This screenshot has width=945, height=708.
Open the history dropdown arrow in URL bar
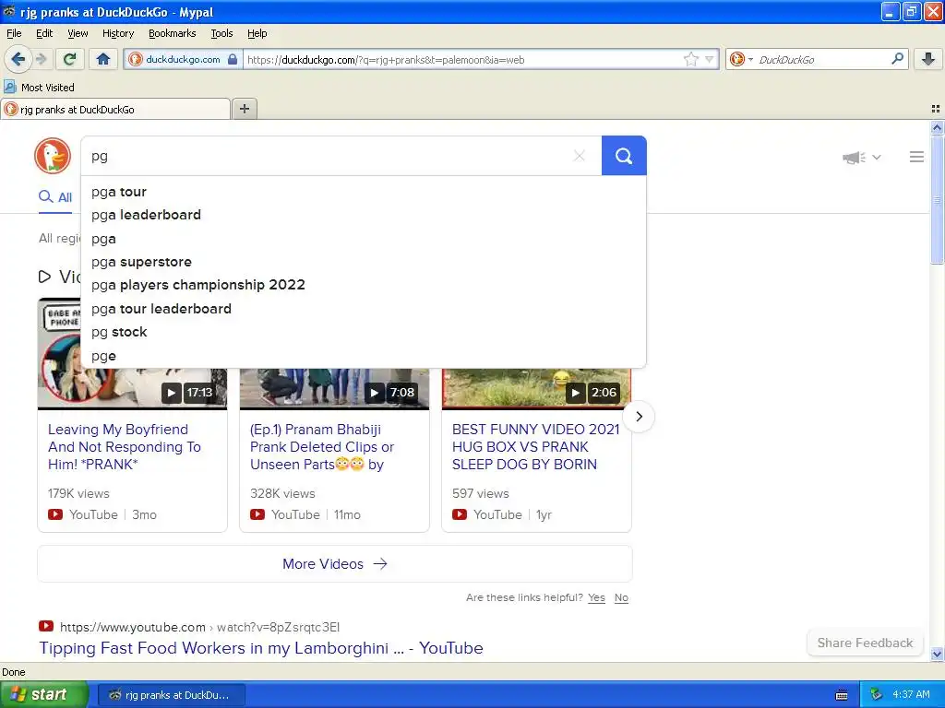click(x=710, y=59)
